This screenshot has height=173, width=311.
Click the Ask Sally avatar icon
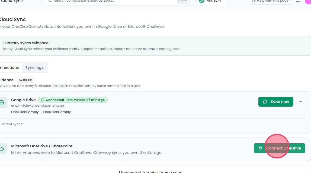[x=202, y=1]
